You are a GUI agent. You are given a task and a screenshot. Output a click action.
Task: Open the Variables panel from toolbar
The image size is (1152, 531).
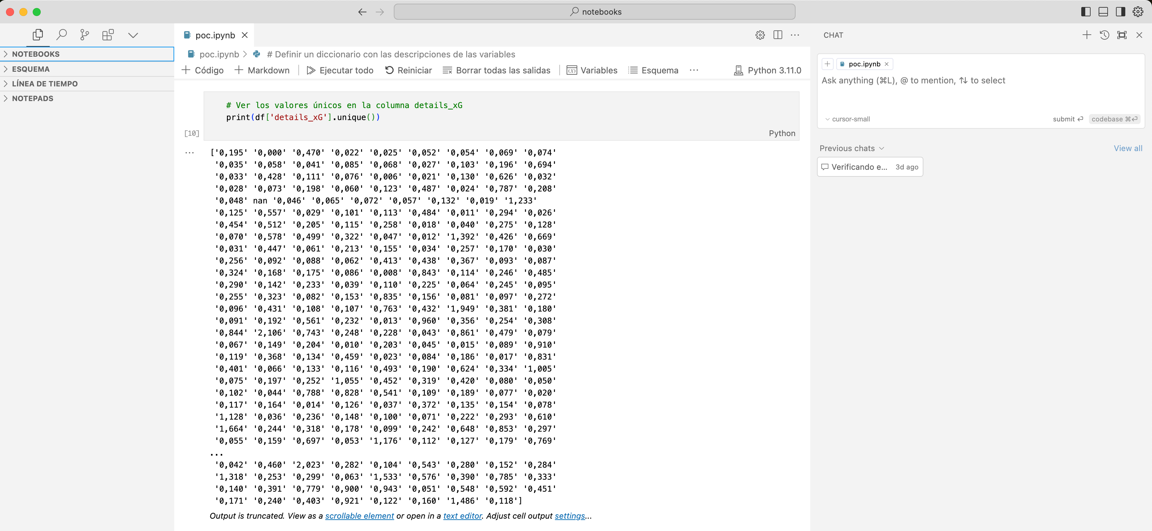click(592, 70)
